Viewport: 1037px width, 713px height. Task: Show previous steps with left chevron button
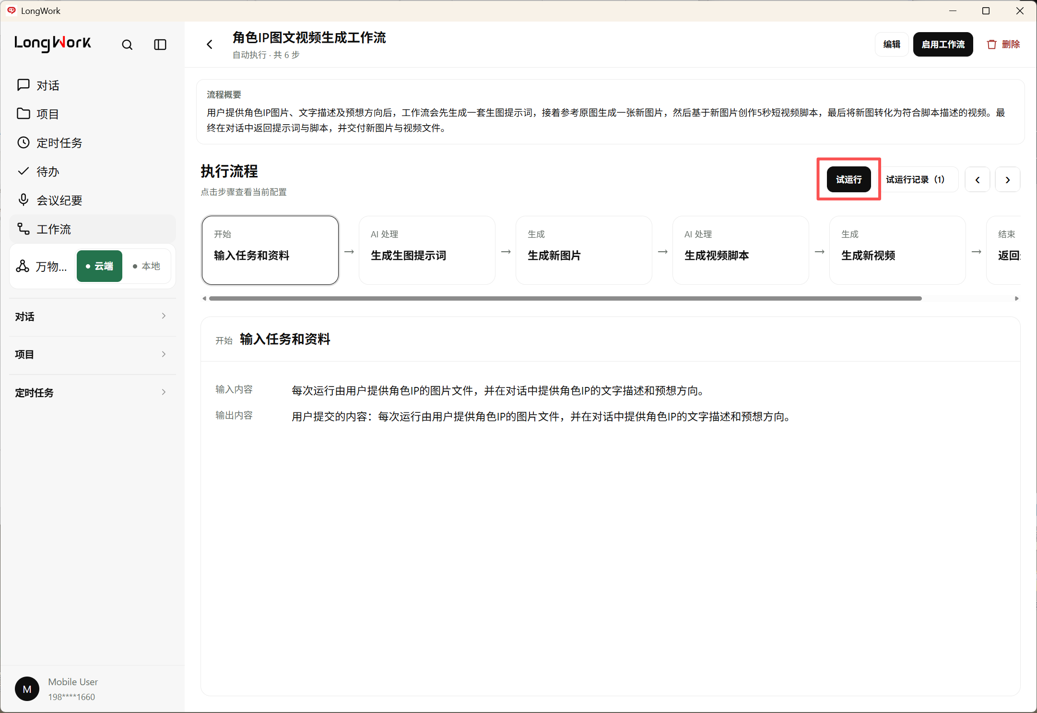coord(978,180)
